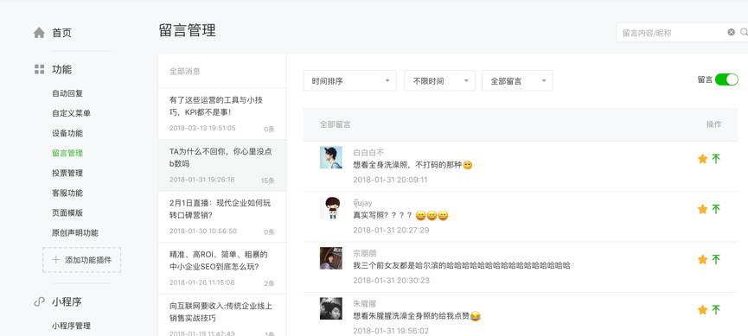Click the 全部留言 table header
Screen dimensions: 748x336
point(335,124)
